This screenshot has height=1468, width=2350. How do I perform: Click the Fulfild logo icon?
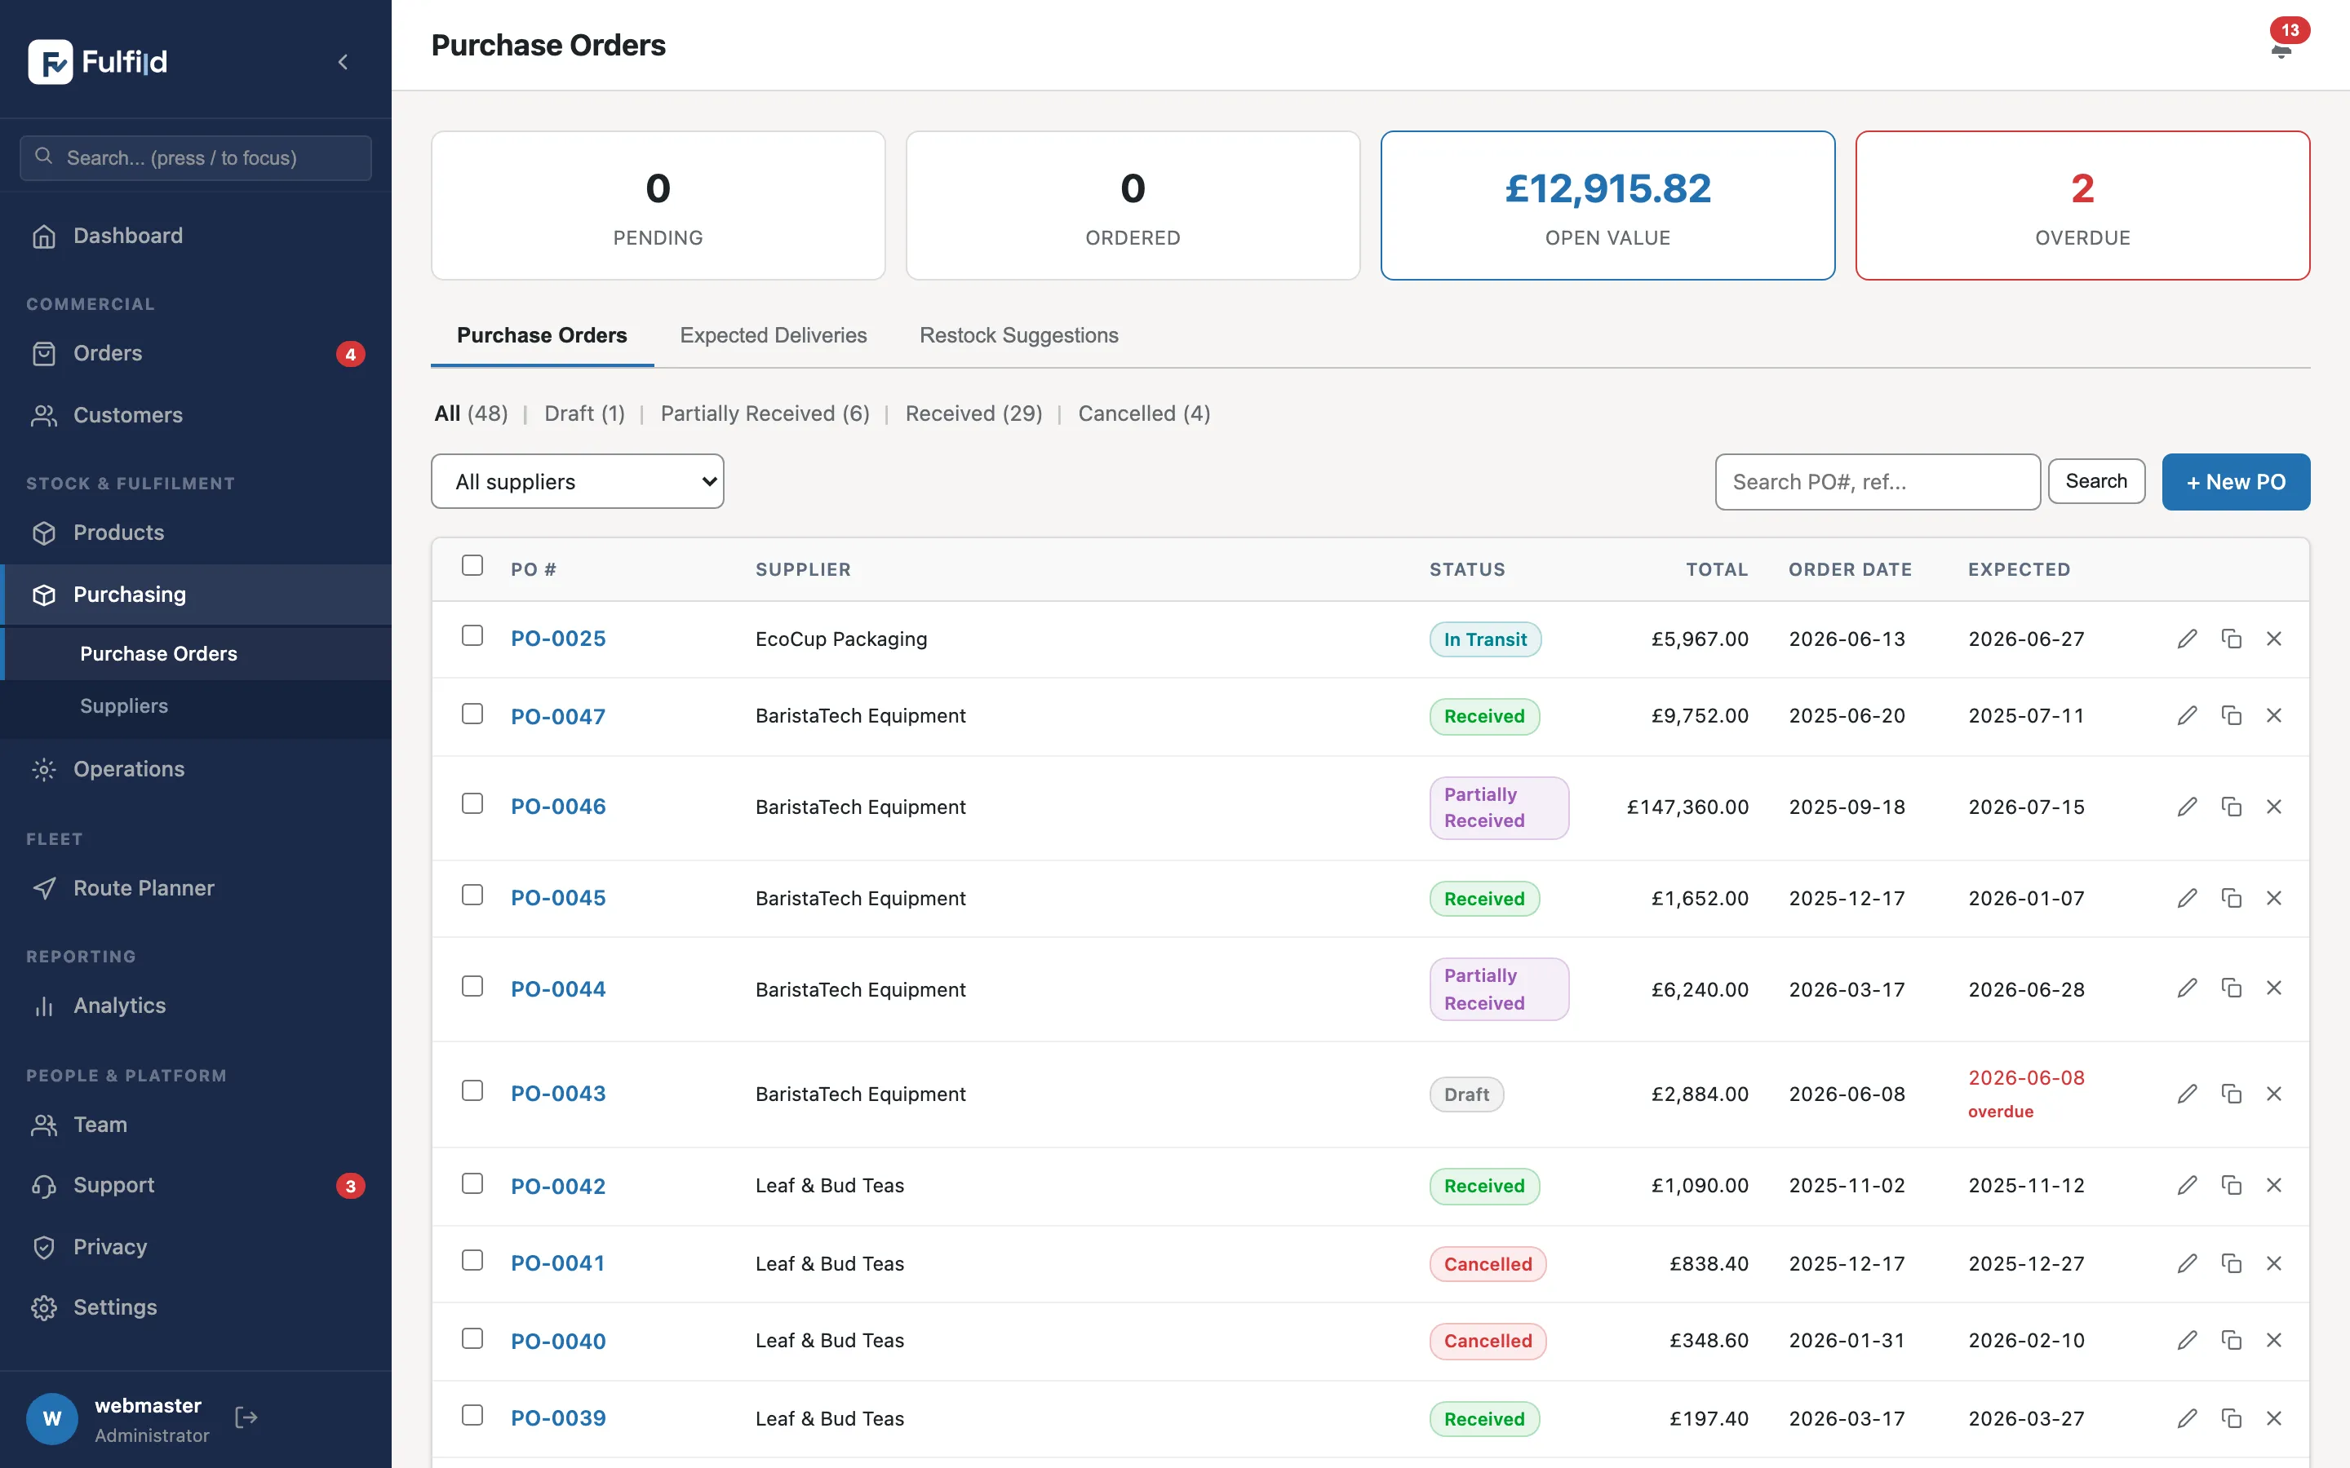coord(51,62)
